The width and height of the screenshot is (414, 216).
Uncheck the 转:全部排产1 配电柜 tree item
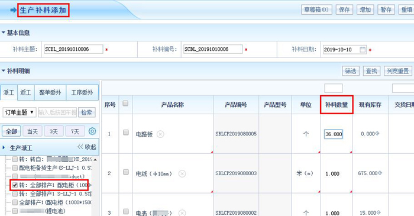point(15,185)
